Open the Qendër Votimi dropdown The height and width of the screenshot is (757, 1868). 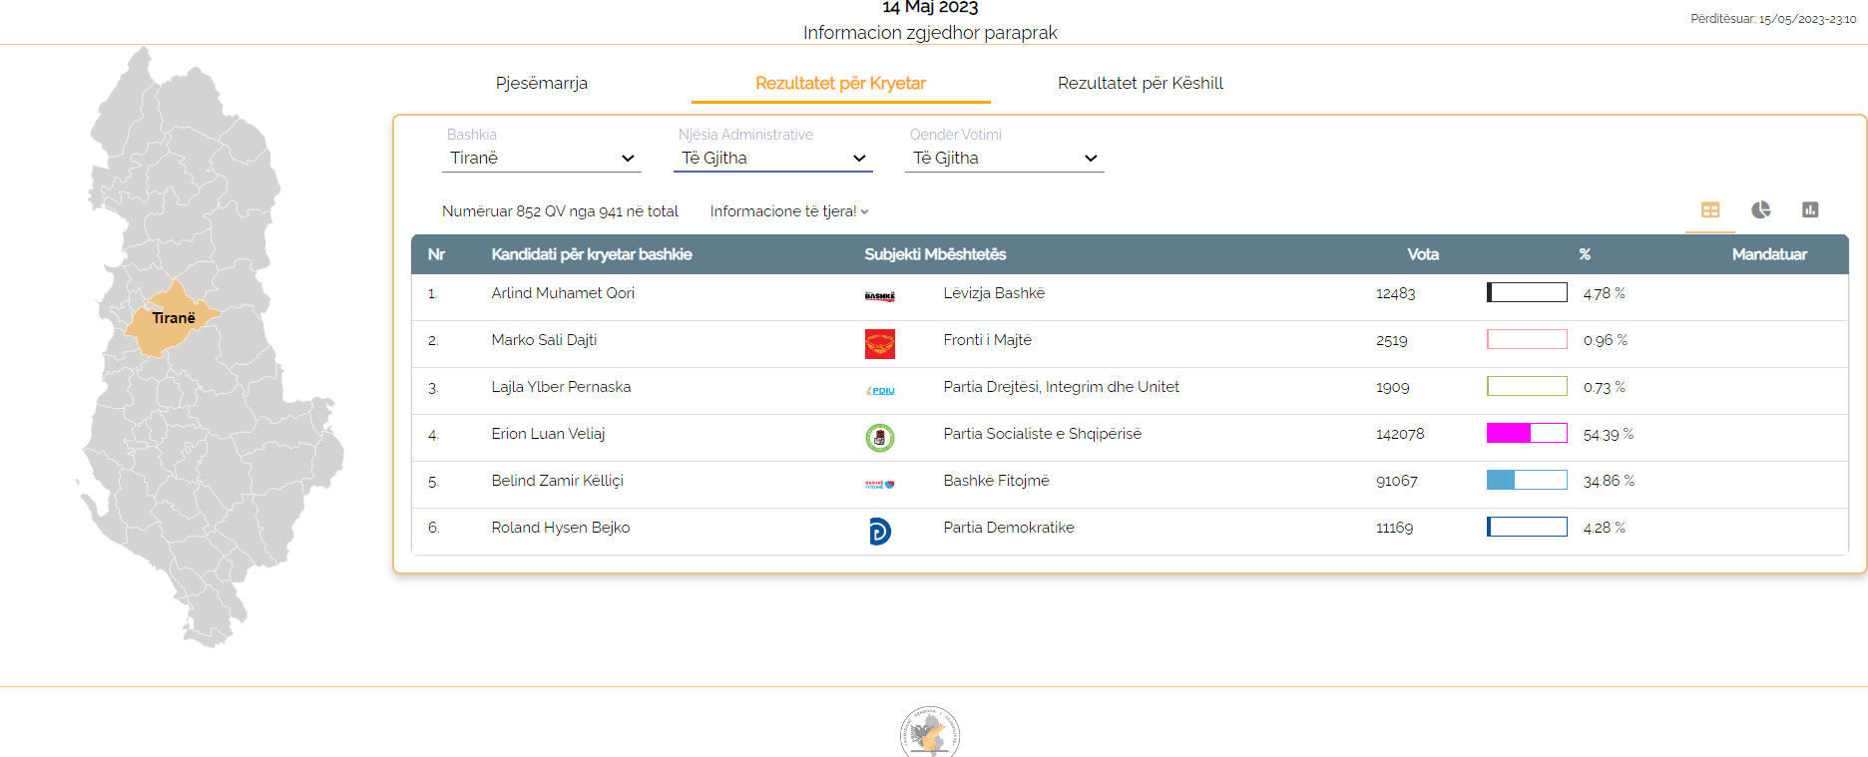click(x=1004, y=159)
